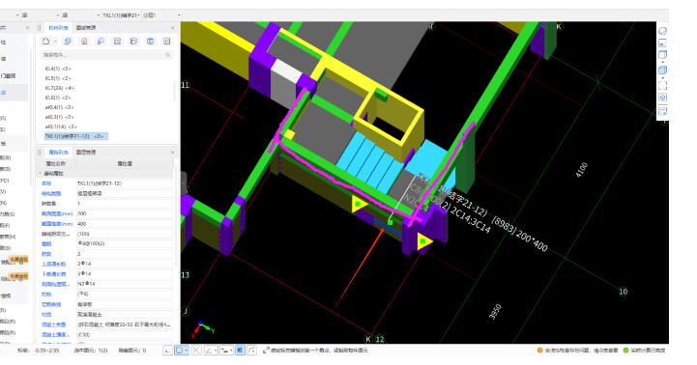Switch to the Layer Management tab in component panel
Viewport: 697px width, 365px height.
85,28
